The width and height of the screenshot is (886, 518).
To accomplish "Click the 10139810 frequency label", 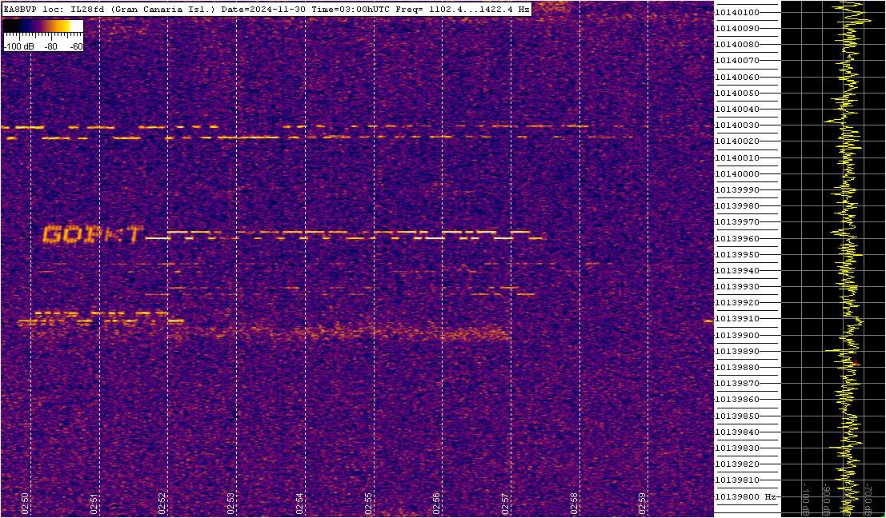I will pos(737,480).
